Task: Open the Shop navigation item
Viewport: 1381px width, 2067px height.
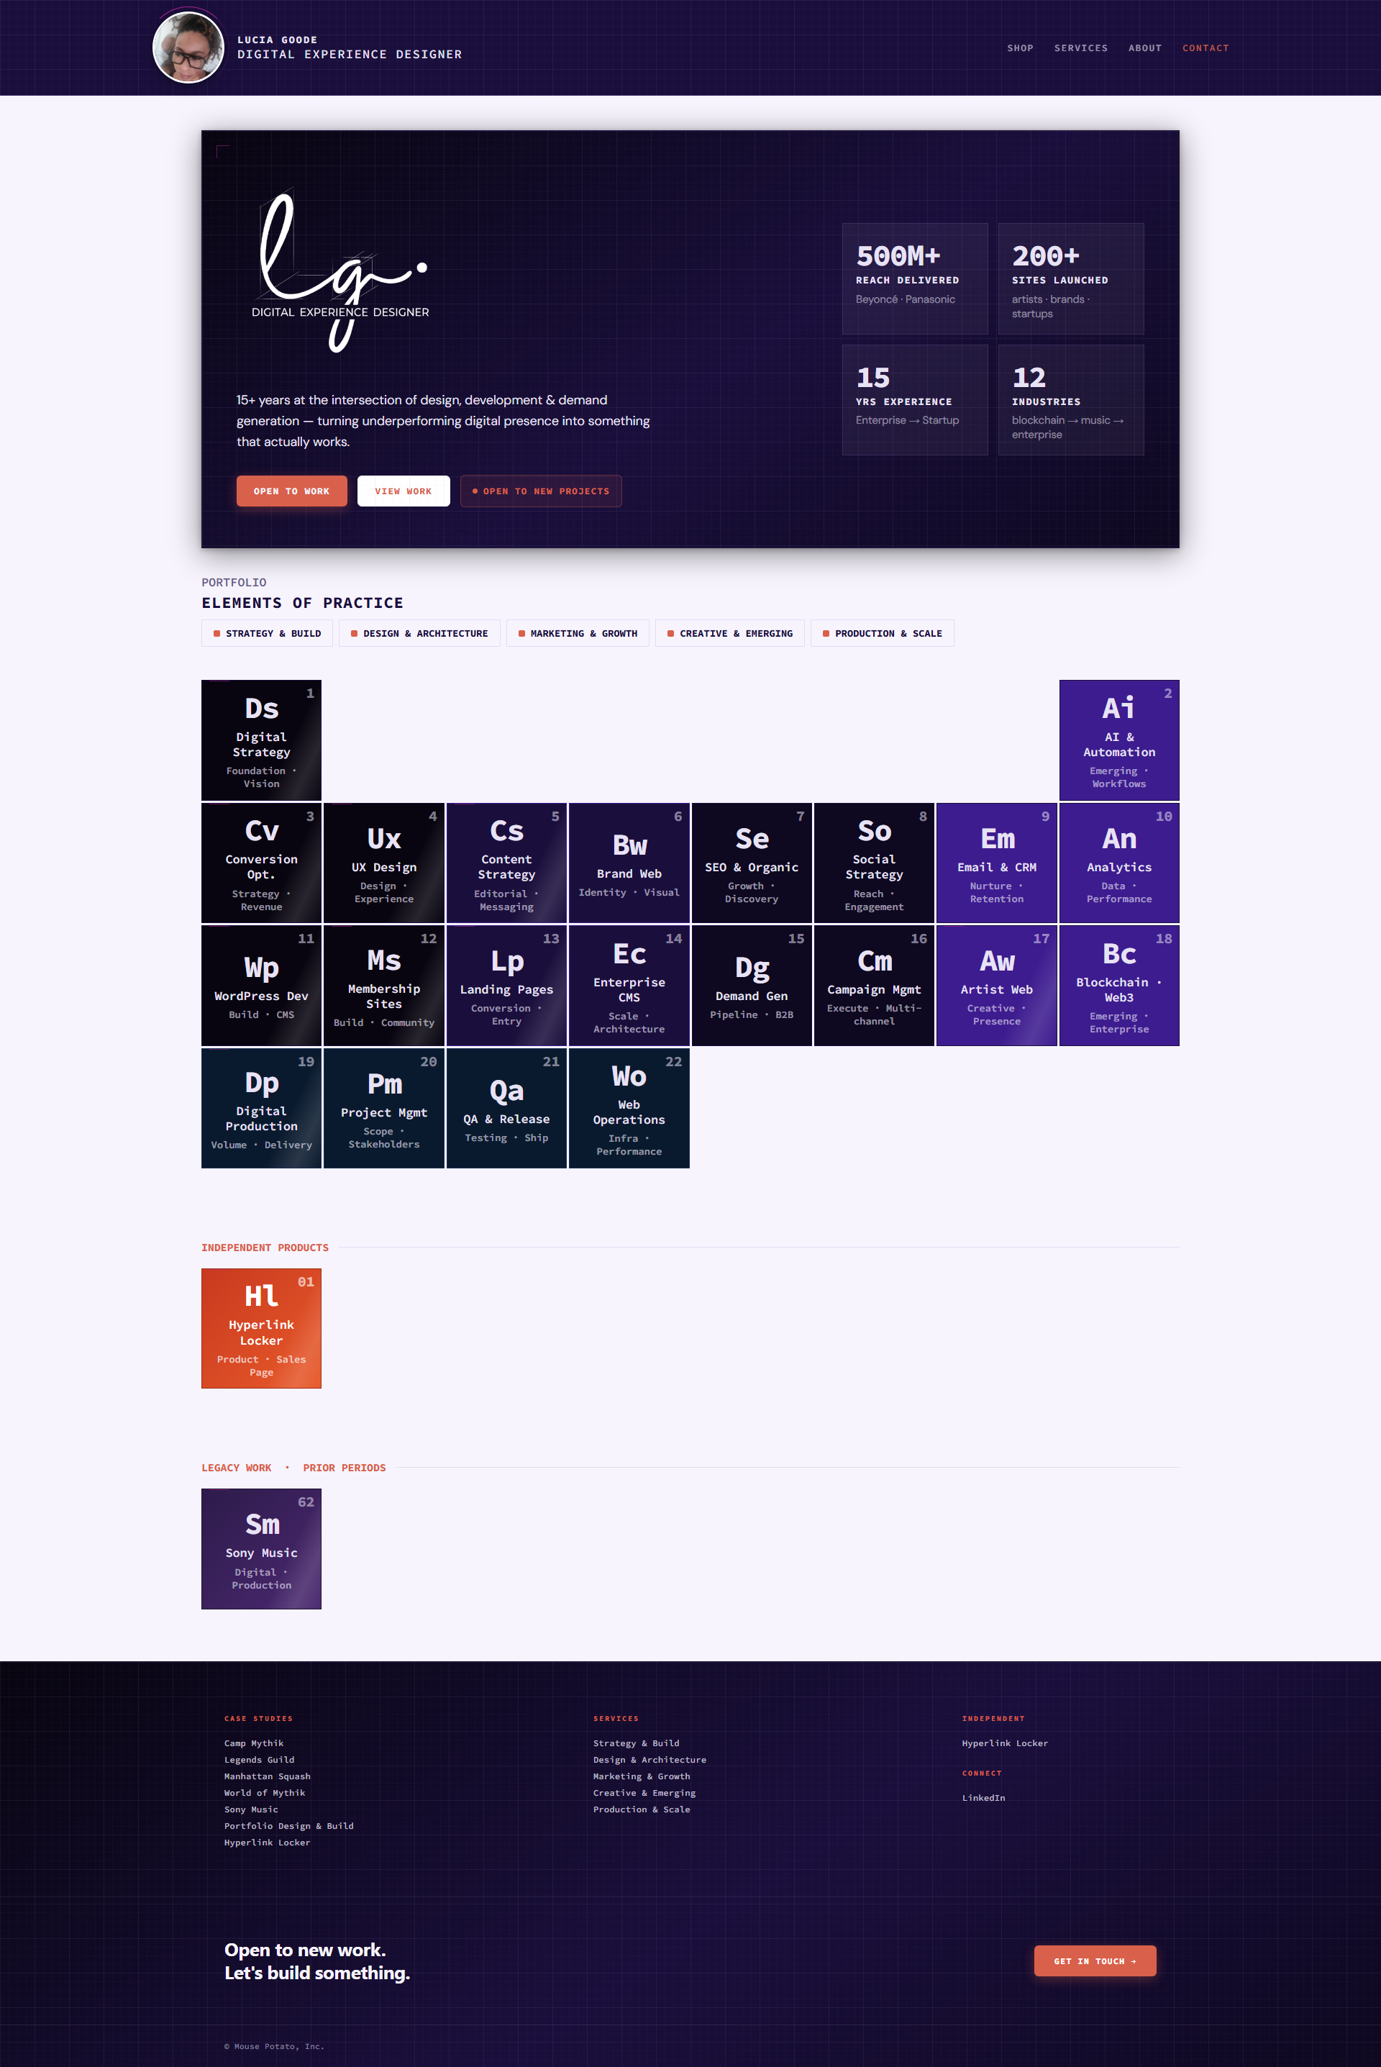Action: pos(1020,48)
